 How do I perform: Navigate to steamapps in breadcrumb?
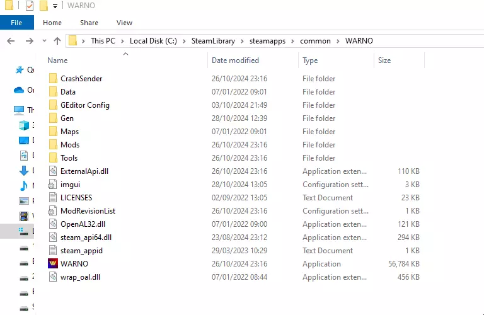tap(267, 41)
